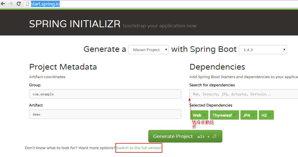Click the 'Project Metadata' heading
Viewport: 298px width, 157px height.
click(63, 67)
